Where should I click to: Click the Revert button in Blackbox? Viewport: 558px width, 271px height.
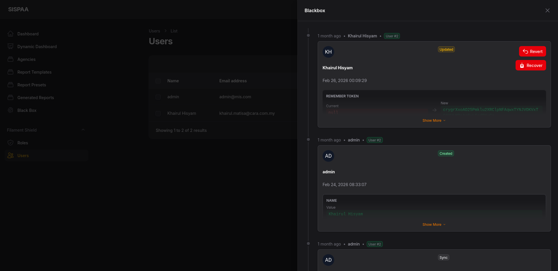coord(532,51)
